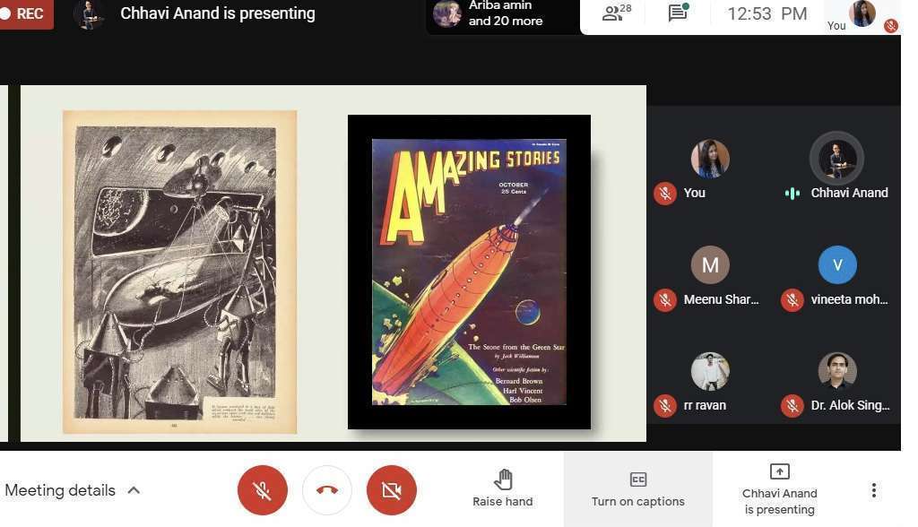This screenshot has width=918, height=527.
Task: Open the more options three-dot menu
Action: 873,490
